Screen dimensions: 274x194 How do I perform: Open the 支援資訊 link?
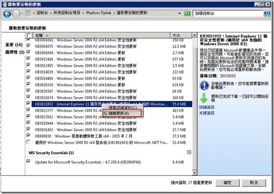click(206, 113)
